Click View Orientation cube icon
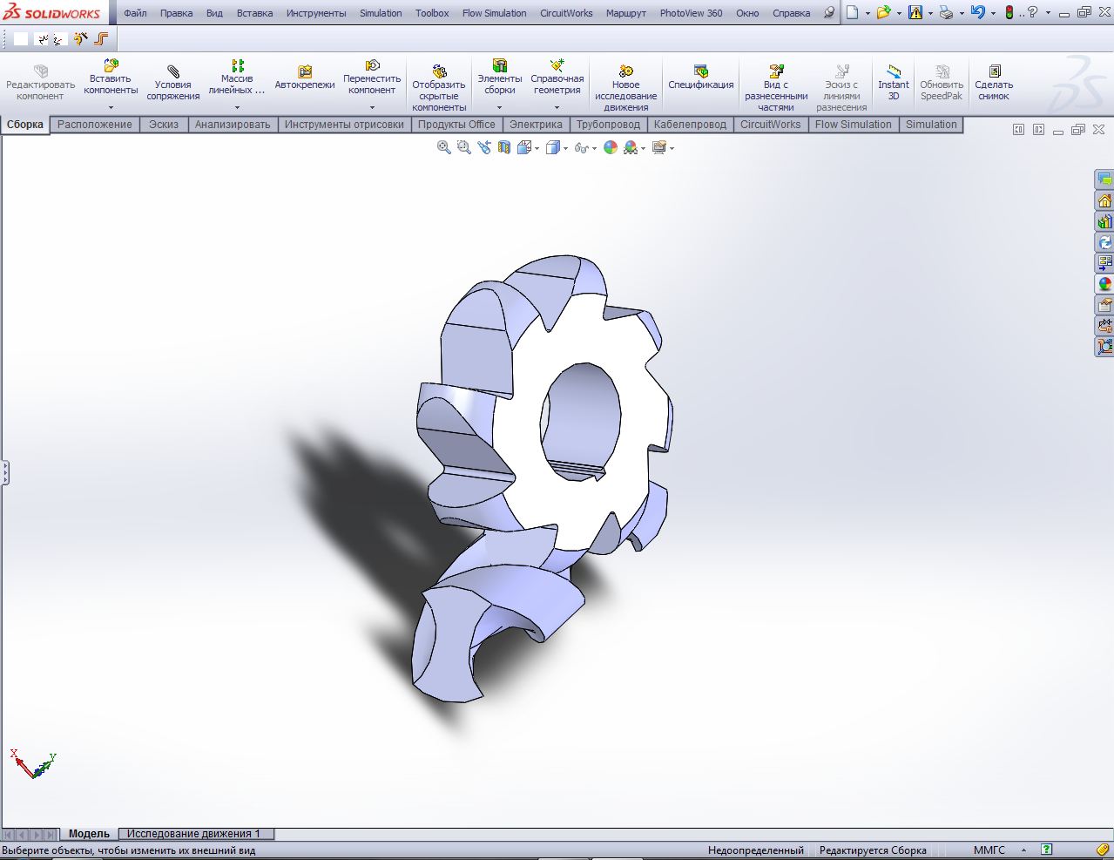 click(x=523, y=147)
